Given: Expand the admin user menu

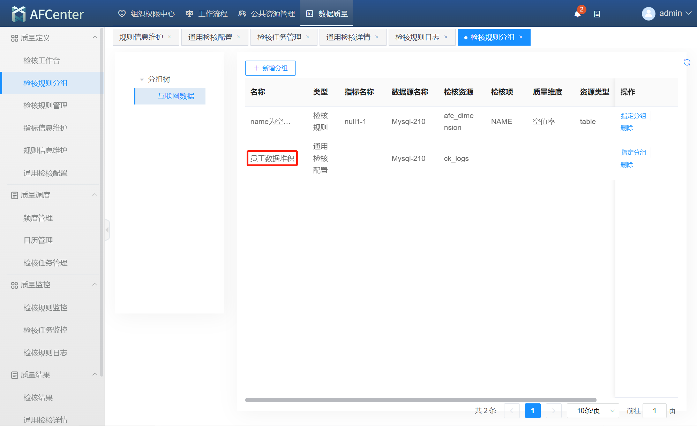Looking at the screenshot, I should [x=689, y=13].
